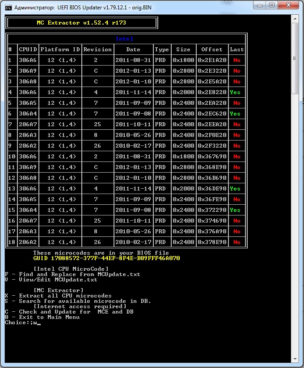Viewport: 304px width, 368px height.
Task: Click the scrollbar up arrow
Action: (x=295, y=19)
